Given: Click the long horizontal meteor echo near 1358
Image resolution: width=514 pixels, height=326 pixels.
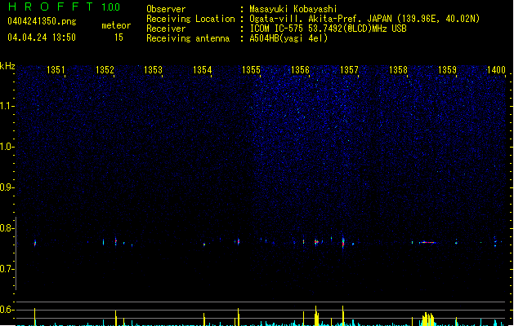Looking at the screenshot, I should pyautogui.click(x=427, y=243).
